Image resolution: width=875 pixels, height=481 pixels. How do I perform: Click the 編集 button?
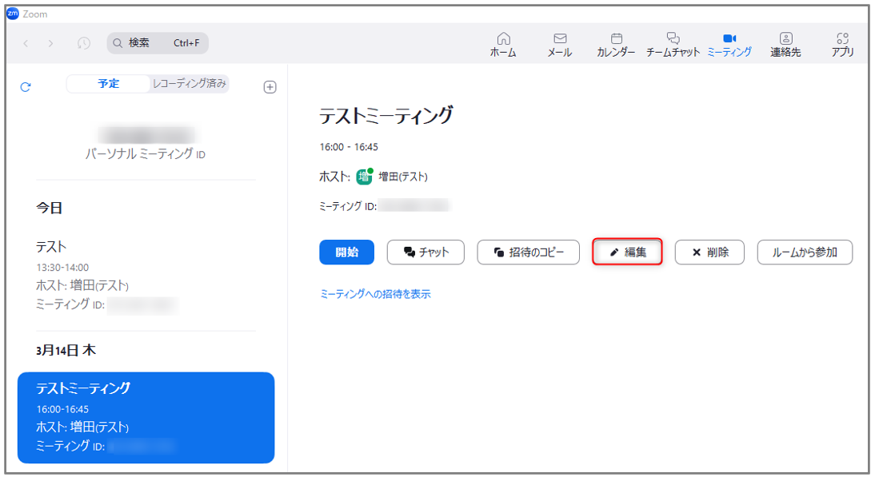627,252
